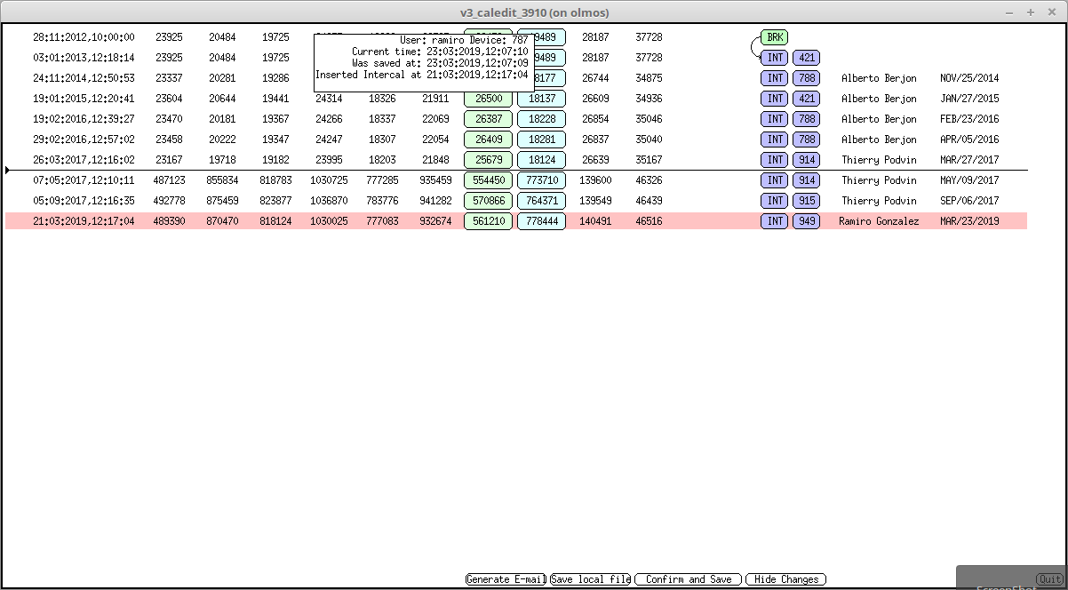Click the 915 device tag
The image size is (1068, 590).
tap(806, 201)
